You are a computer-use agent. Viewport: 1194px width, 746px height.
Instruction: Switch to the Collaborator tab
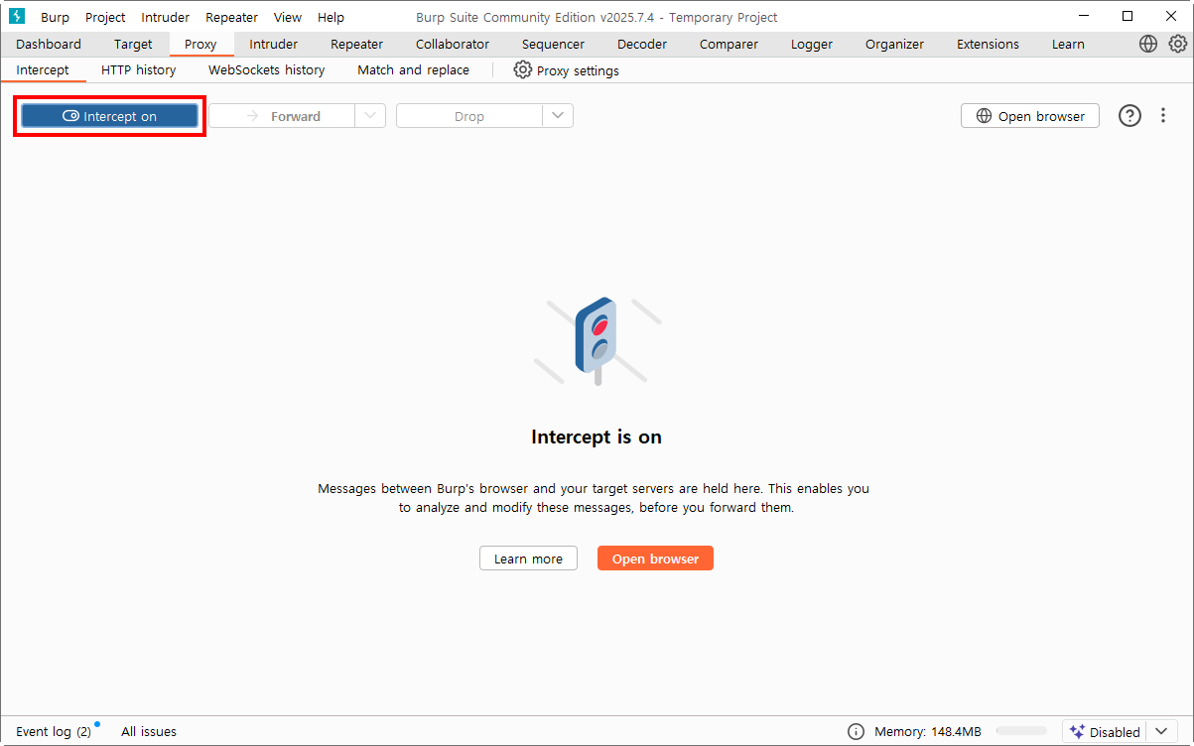tap(453, 44)
